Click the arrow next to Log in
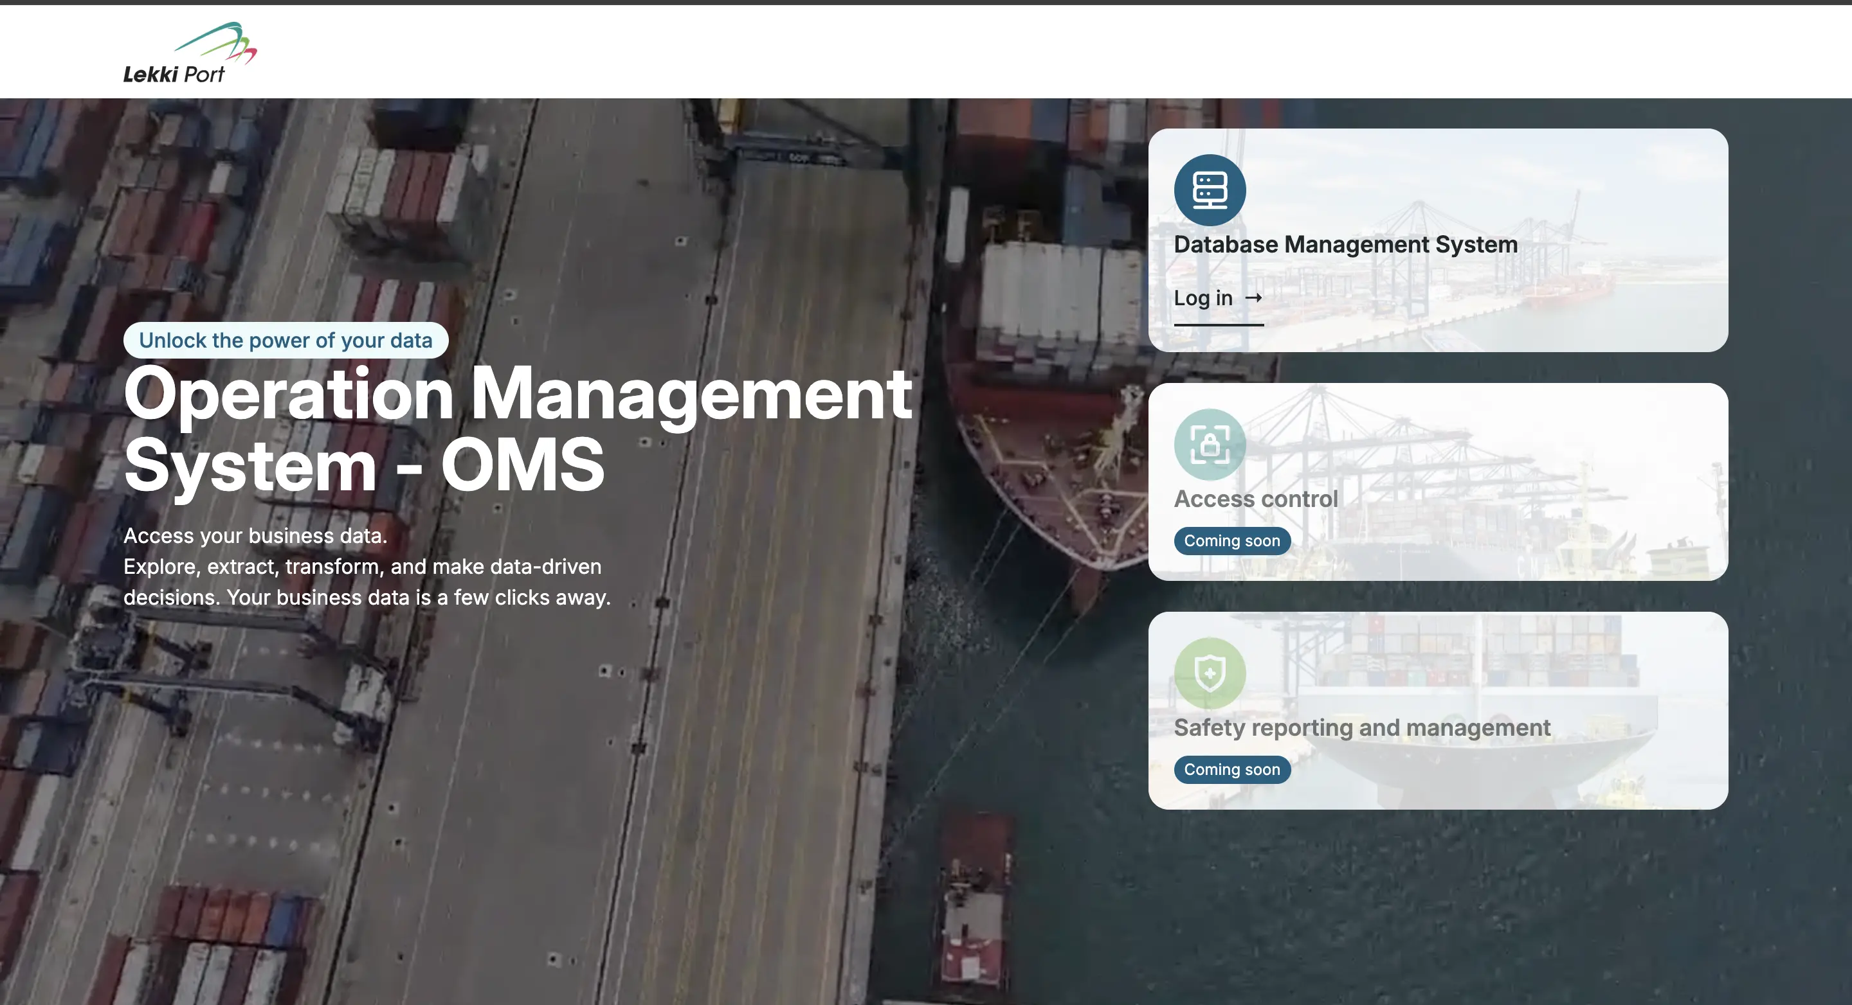This screenshot has height=1005, width=1852. (x=1254, y=298)
